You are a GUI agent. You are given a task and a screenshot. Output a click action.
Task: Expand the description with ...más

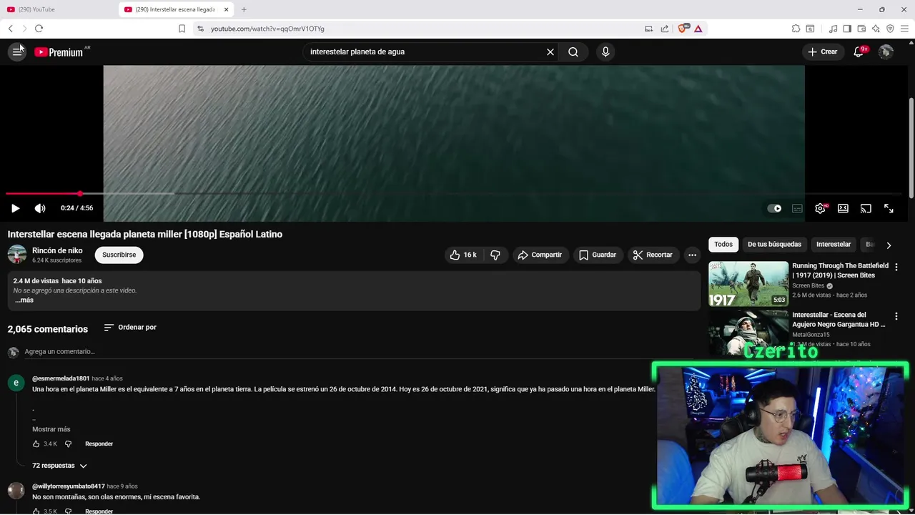[x=24, y=300]
